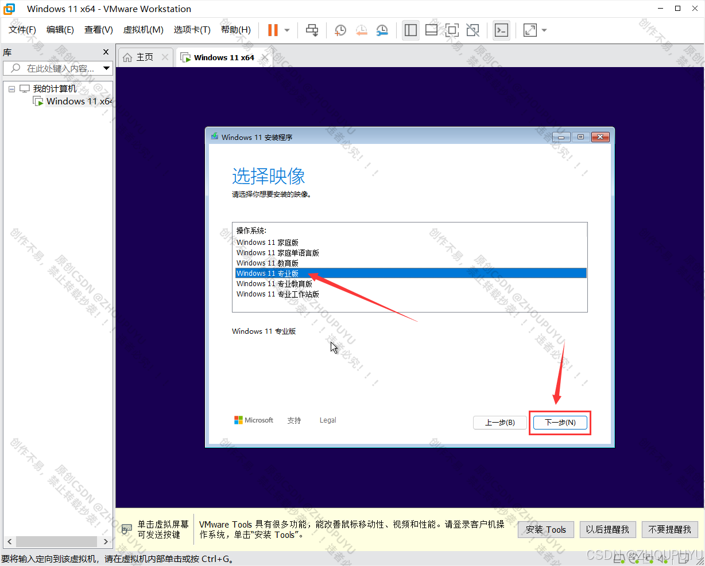Send Ctrl+Alt+Del to the virtual machine
Viewport: 705px width, 566px height.
pos(312,30)
